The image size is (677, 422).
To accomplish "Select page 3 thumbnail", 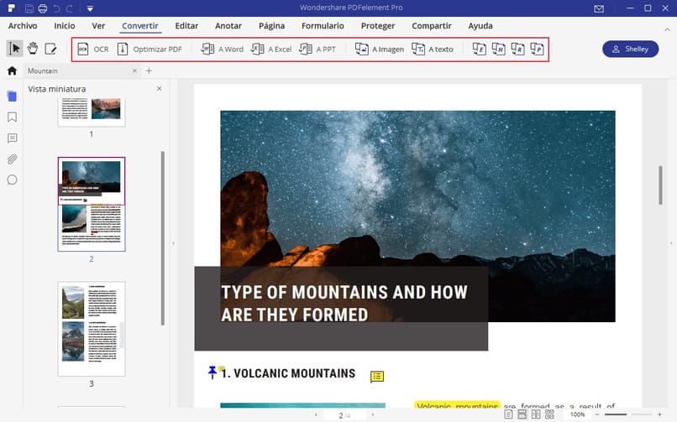I will point(92,329).
